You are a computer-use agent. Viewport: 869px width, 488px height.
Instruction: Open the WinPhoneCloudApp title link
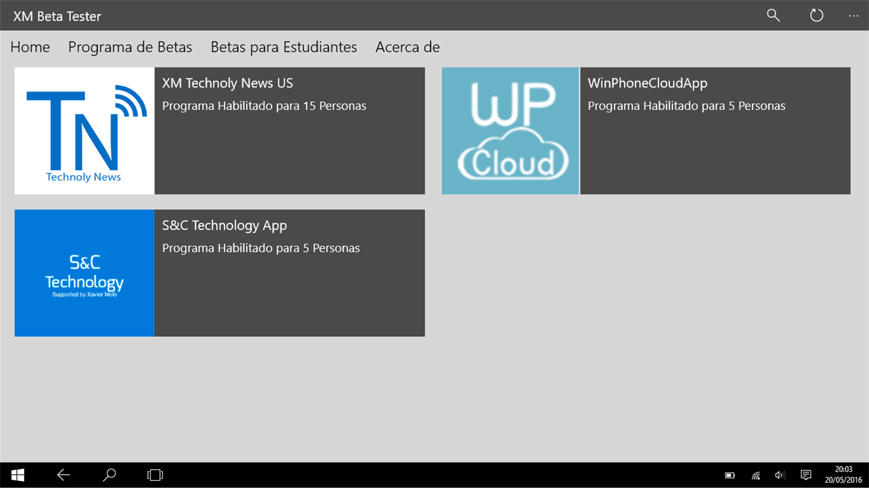[x=648, y=83]
